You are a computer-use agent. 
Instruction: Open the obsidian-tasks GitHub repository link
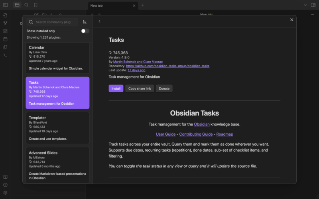[x=167, y=66]
